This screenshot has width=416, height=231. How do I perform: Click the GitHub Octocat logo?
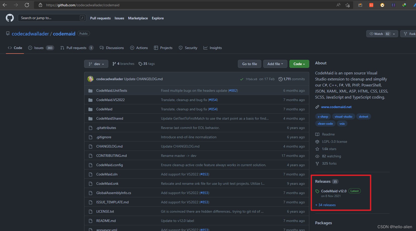click(10, 18)
